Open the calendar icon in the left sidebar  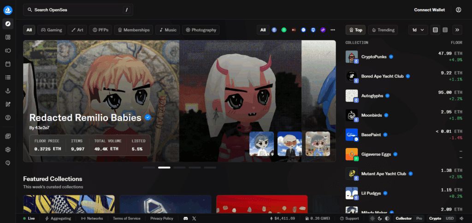(8, 64)
